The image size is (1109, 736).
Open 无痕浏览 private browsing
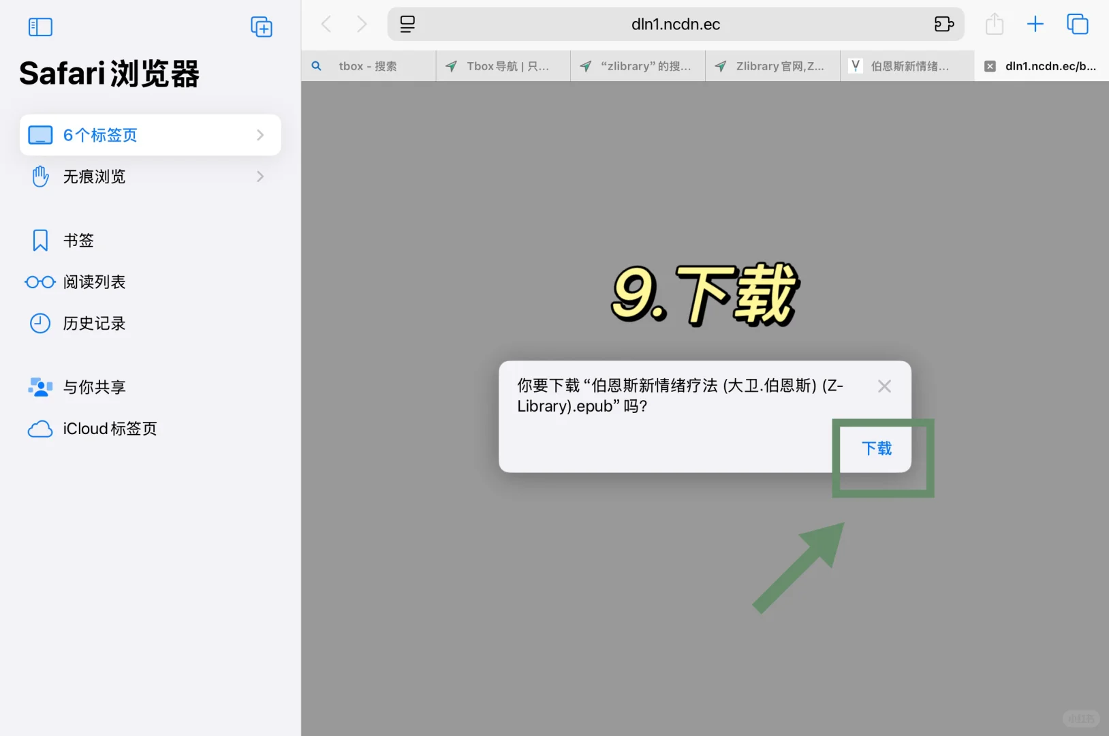150,177
